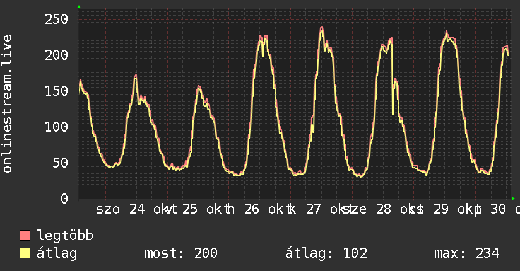Click the átlag: 102 statistic
Image resolution: width=520 pixels, height=271 pixels.
coord(326,253)
